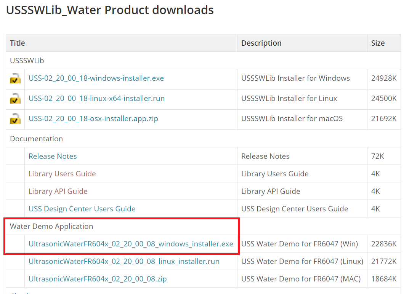Screen dimensions: 417x294
Task: Click lock icon beside windows-installer.exe
Action: coord(15,78)
